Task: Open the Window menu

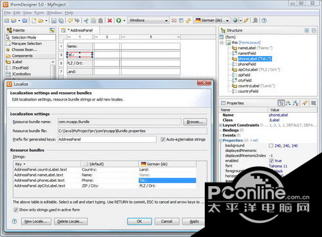Action: click(x=54, y=13)
